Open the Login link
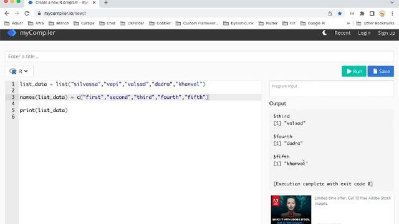 [364, 33]
